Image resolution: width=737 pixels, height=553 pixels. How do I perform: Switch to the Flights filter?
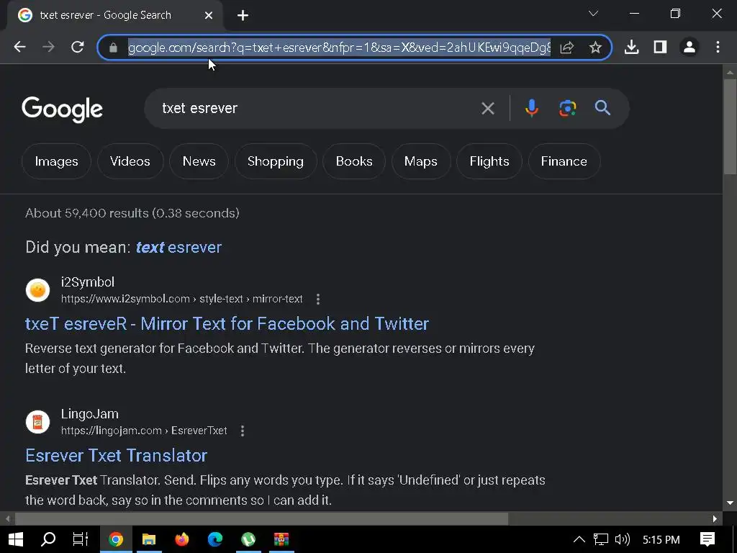tap(489, 161)
